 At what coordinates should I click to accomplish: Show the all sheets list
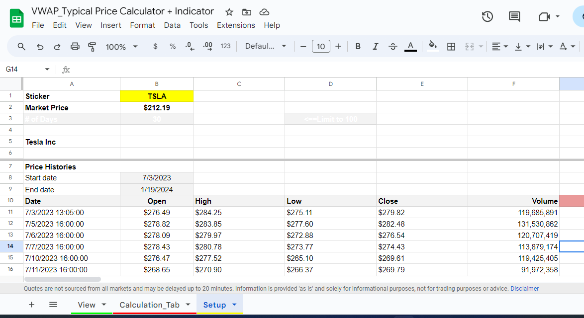(53, 305)
